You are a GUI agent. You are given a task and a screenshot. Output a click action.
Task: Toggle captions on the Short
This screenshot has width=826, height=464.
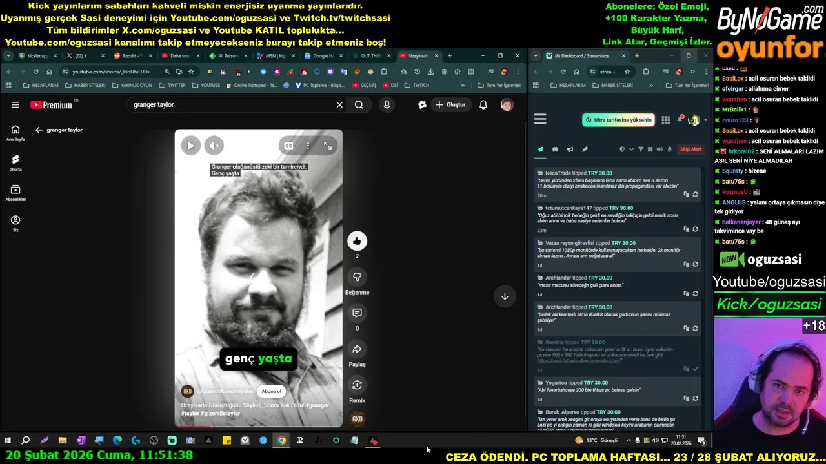tap(288, 146)
